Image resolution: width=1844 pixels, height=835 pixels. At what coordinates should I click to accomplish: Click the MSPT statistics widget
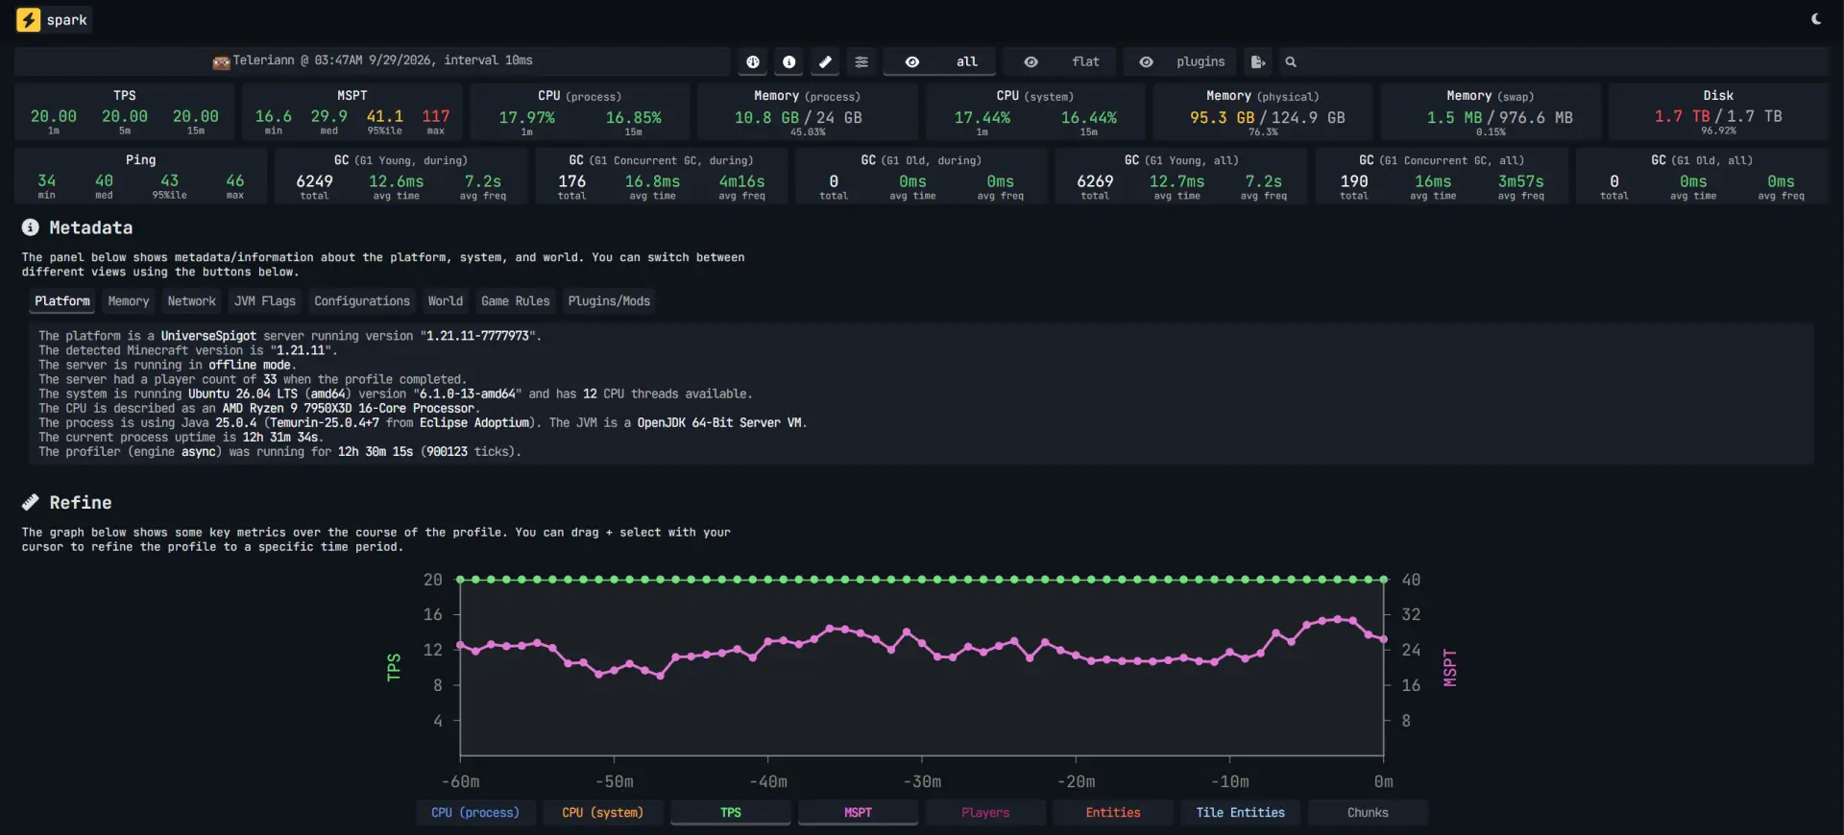[x=352, y=112]
